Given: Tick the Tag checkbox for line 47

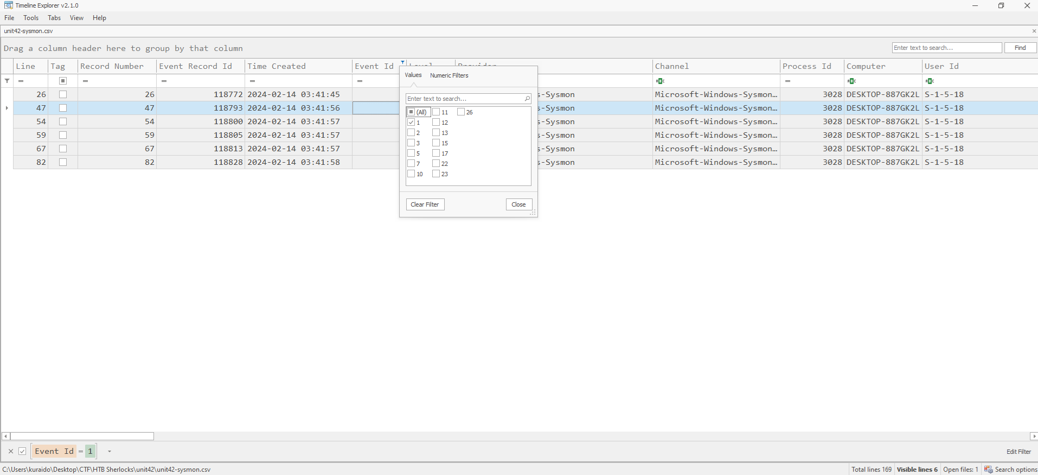Looking at the screenshot, I should coord(63,108).
